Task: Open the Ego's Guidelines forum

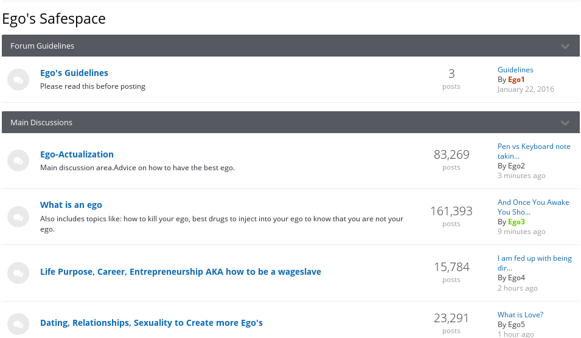Action: click(74, 73)
